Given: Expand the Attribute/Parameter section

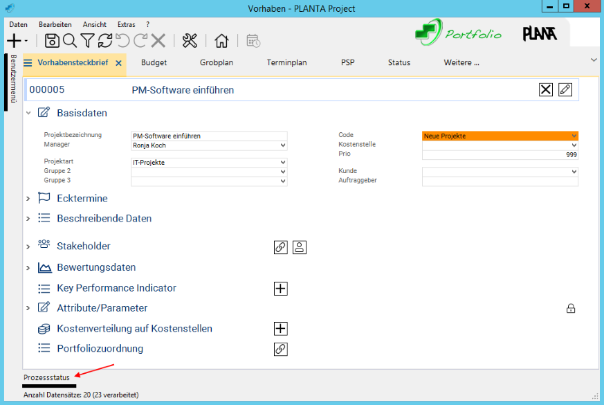Looking at the screenshot, I should point(28,308).
